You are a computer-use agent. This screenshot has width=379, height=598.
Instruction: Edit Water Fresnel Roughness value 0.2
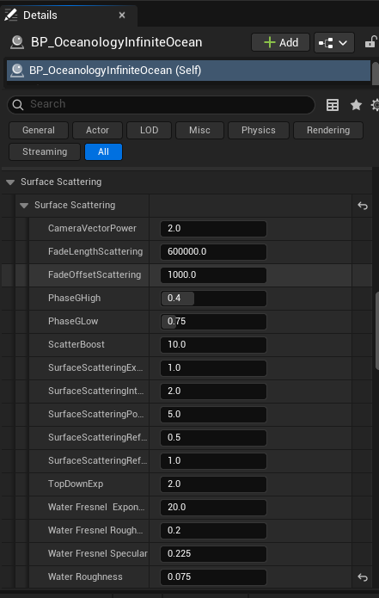(213, 531)
